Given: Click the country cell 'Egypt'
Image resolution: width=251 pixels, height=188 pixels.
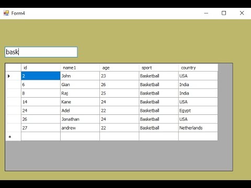Looking at the screenshot, I should [198, 111].
